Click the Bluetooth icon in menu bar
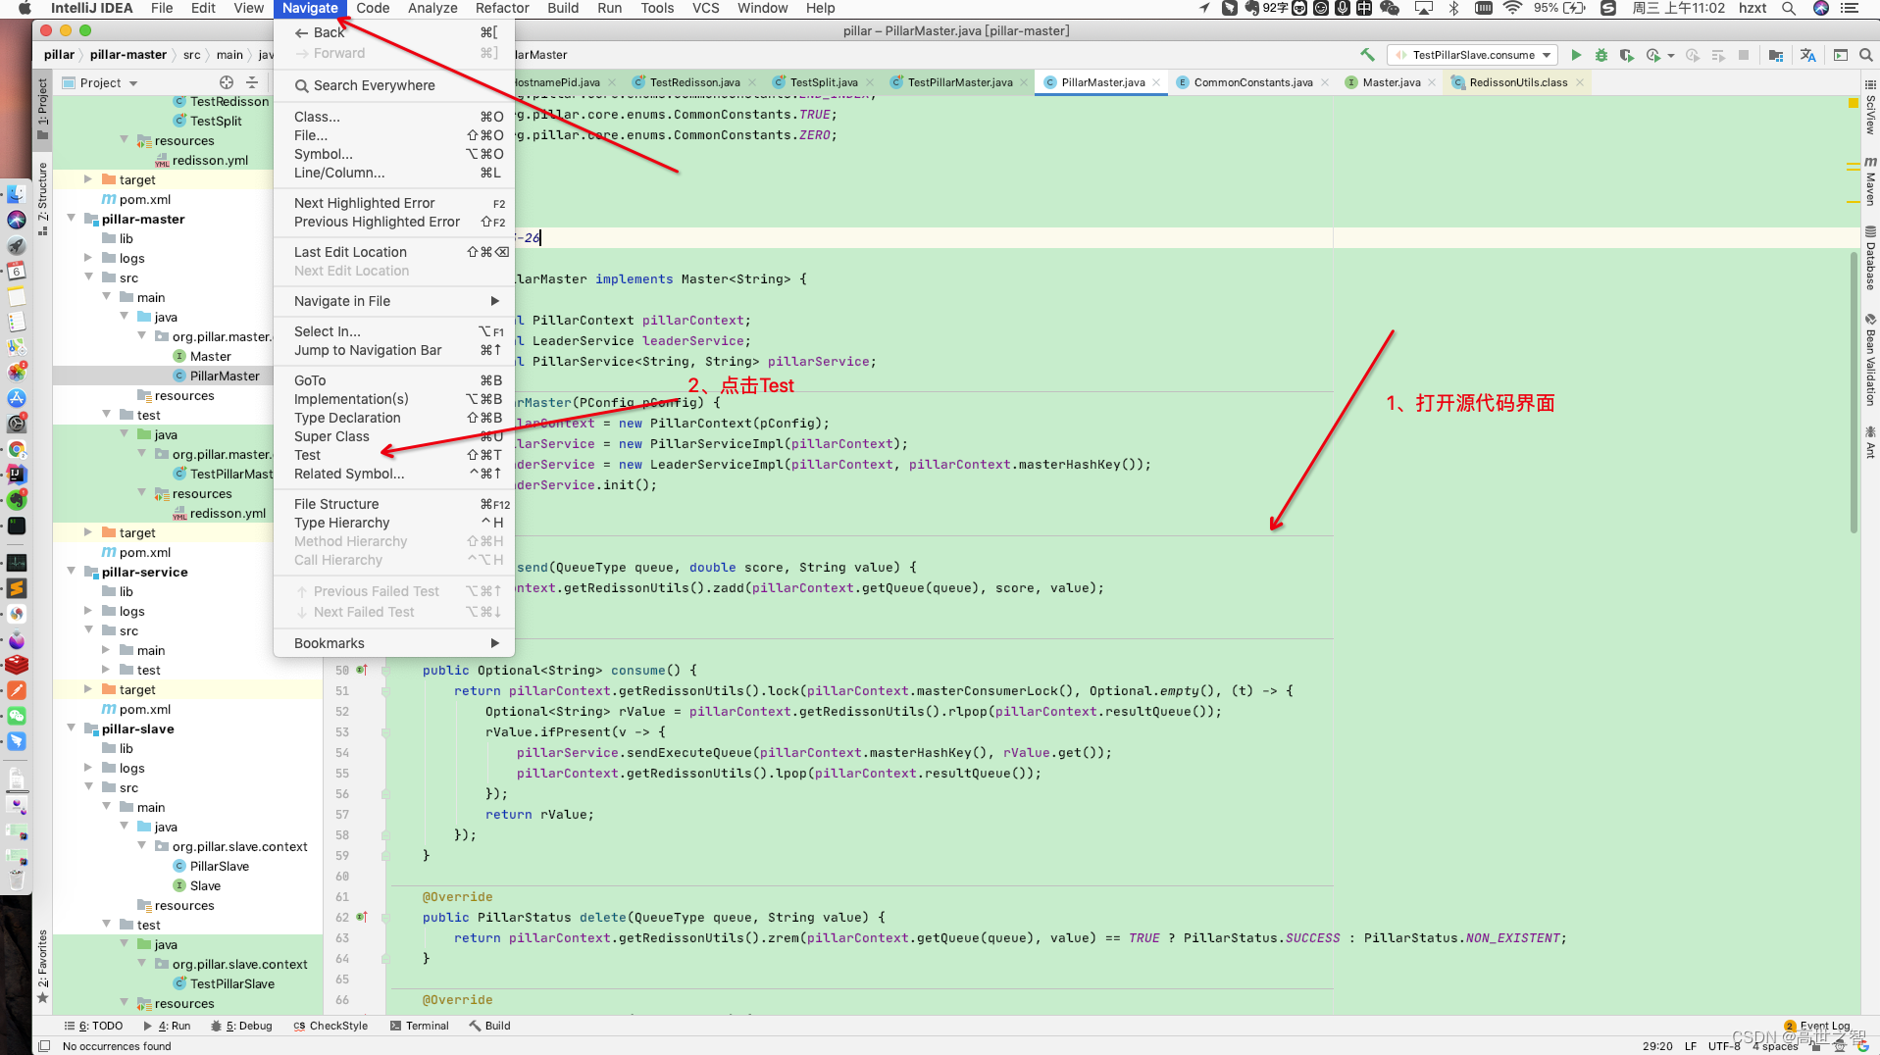The width and height of the screenshot is (1880, 1055). coord(1454,8)
